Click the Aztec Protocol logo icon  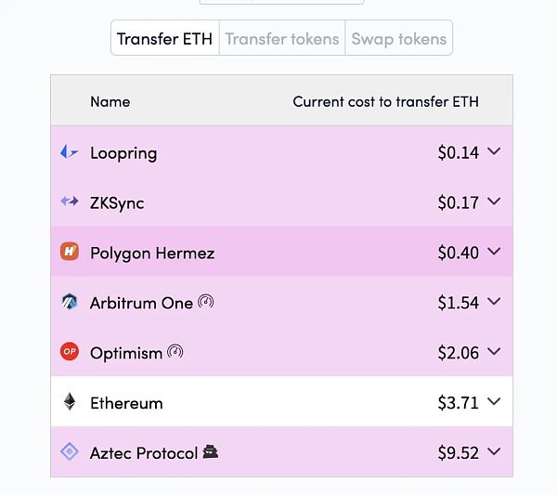(69, 452)
